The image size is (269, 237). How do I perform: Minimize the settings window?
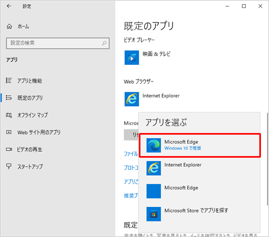[x=227, y=6]
